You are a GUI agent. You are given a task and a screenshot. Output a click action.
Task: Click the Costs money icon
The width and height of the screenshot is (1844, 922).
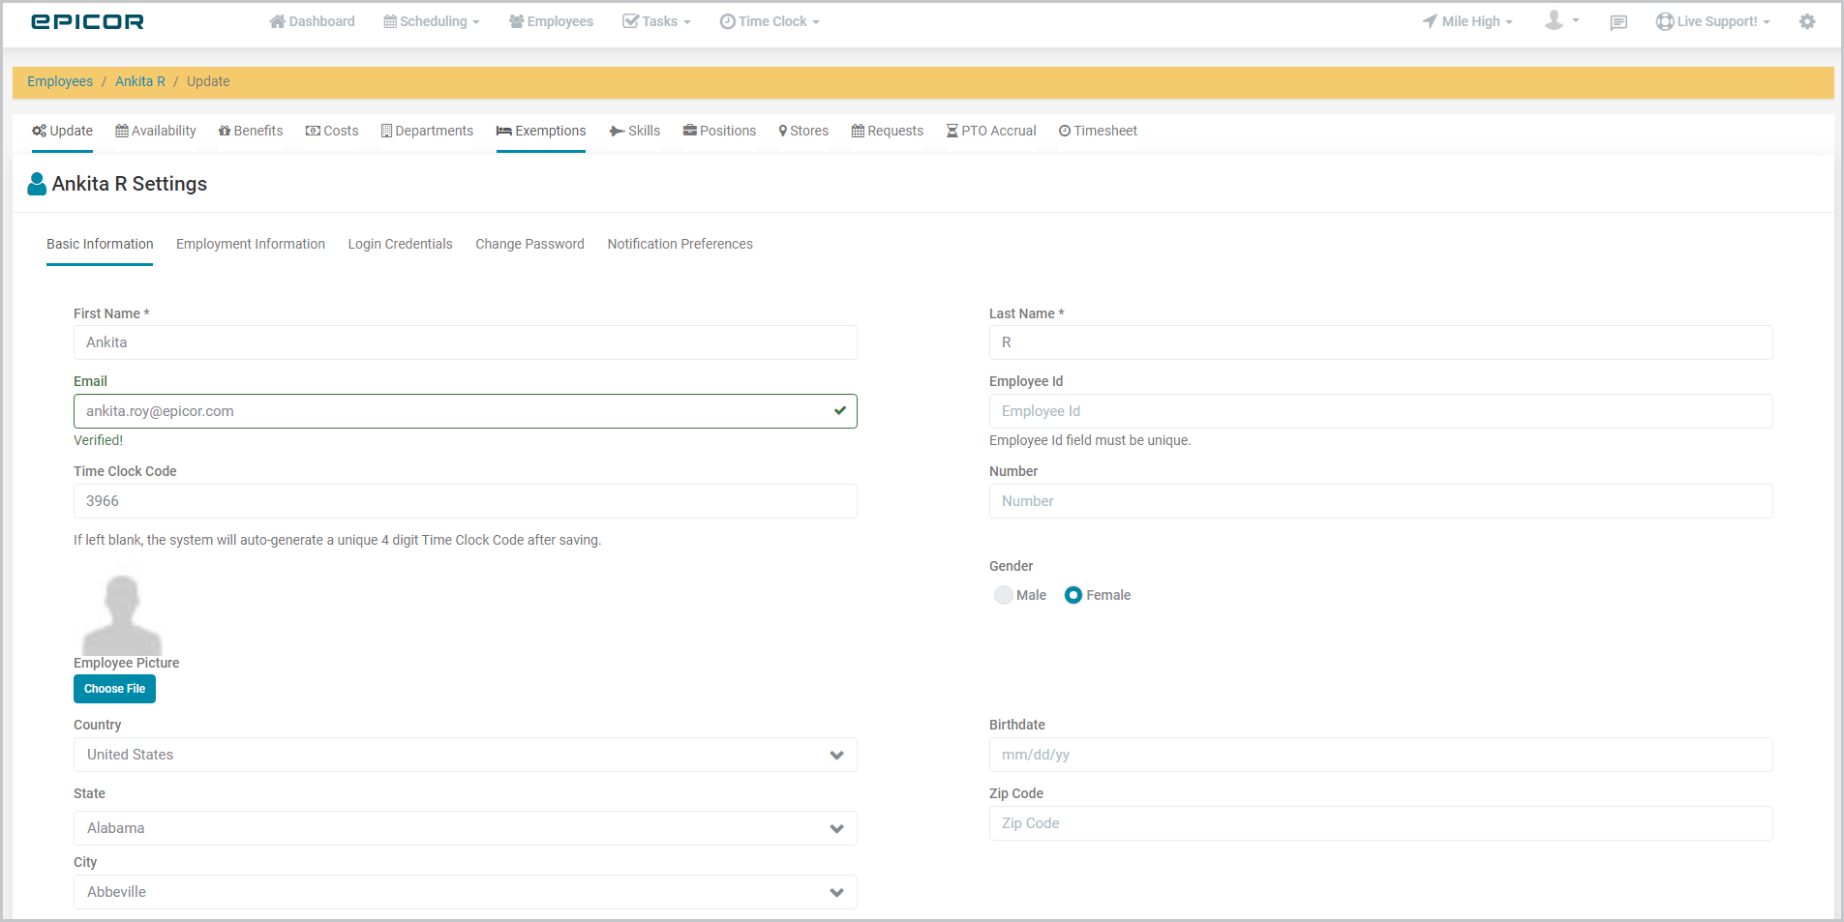click(x=313, y=131)
